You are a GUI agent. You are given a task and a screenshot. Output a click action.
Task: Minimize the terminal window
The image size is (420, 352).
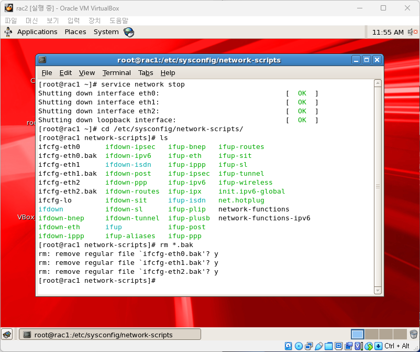tap(356, 60)
